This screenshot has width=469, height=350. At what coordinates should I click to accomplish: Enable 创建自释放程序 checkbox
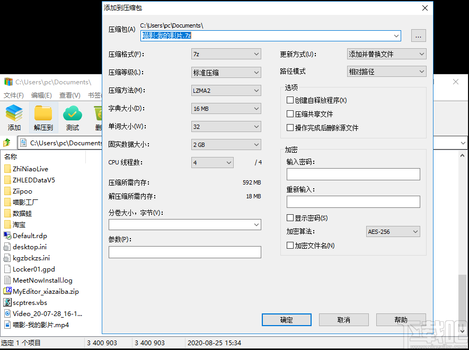click(x=289, y=100)
